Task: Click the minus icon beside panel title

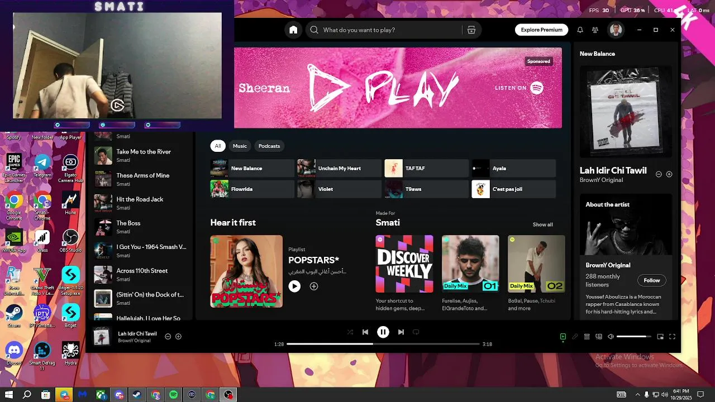Action: (x=659, y=174)
